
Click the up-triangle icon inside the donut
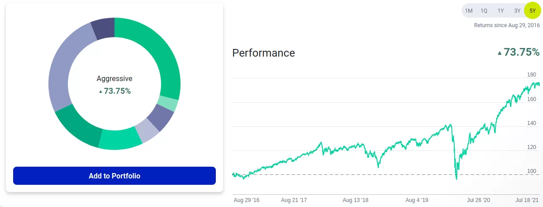tap(101, 91)
